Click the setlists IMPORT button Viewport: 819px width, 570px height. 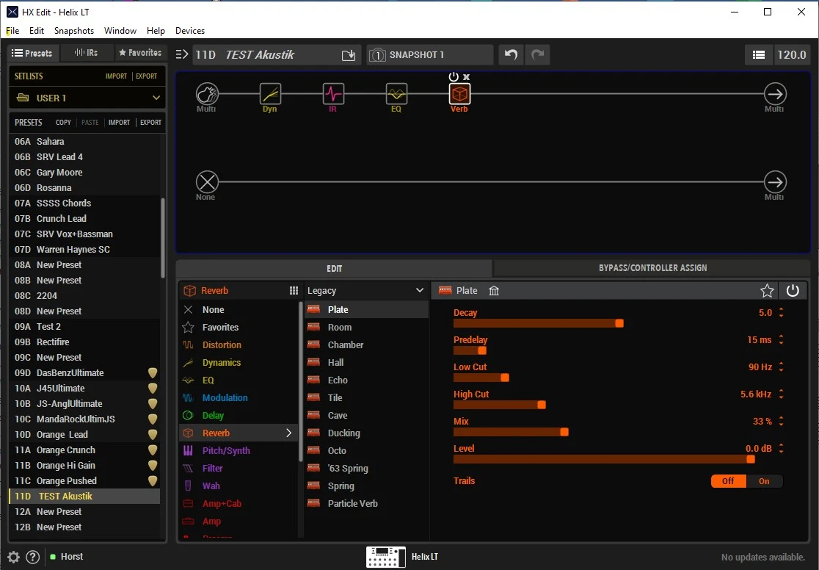[x=116, y=76]
